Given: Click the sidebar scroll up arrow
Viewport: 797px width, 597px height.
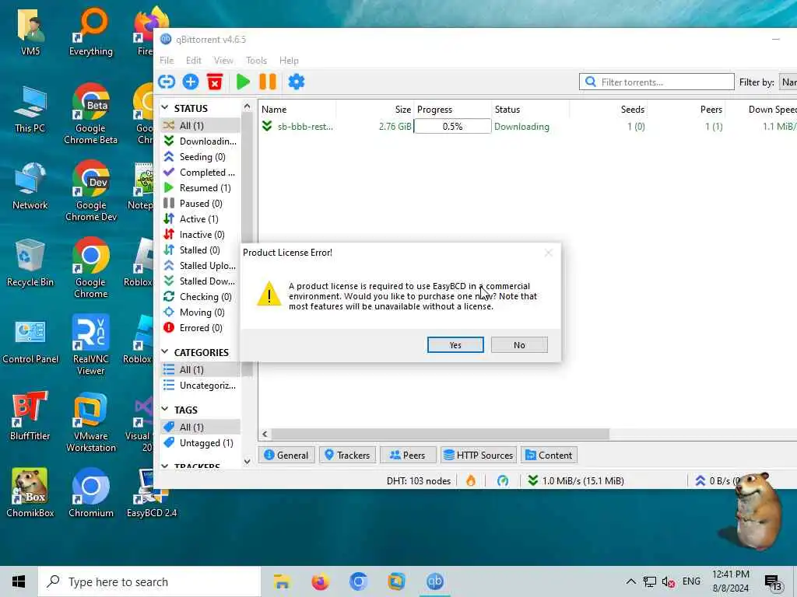Looking at the screenshot, I should pos(247,106).
